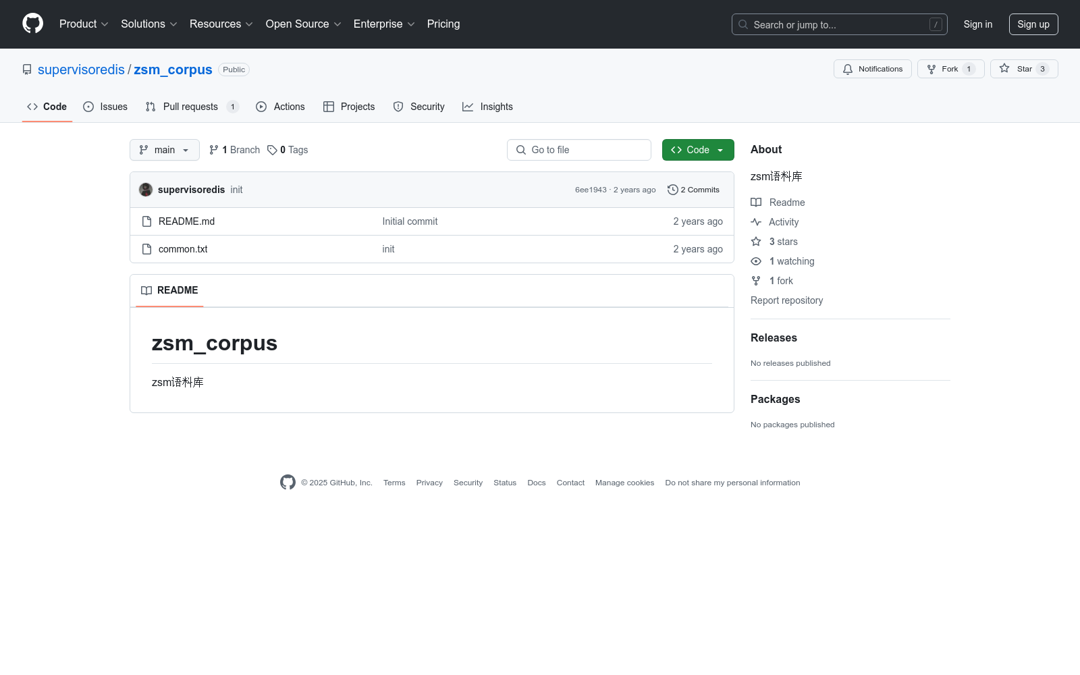Click the bell icon in Notifications button
1080x675 pixels.
click(848, 69)
